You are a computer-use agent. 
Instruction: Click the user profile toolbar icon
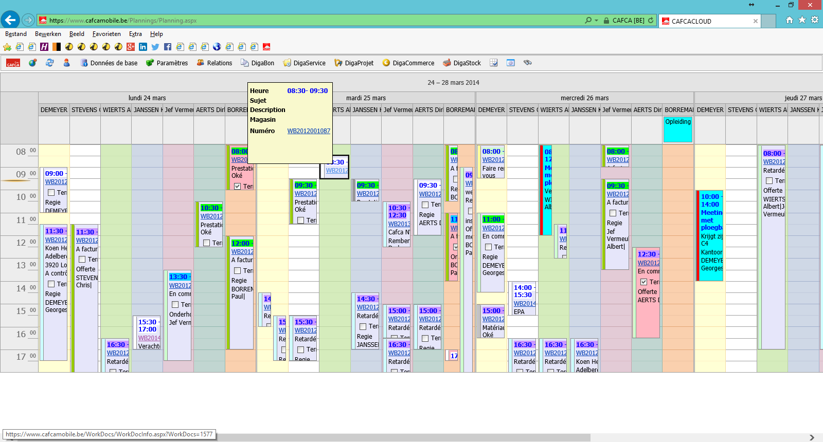tap(66, 63)
